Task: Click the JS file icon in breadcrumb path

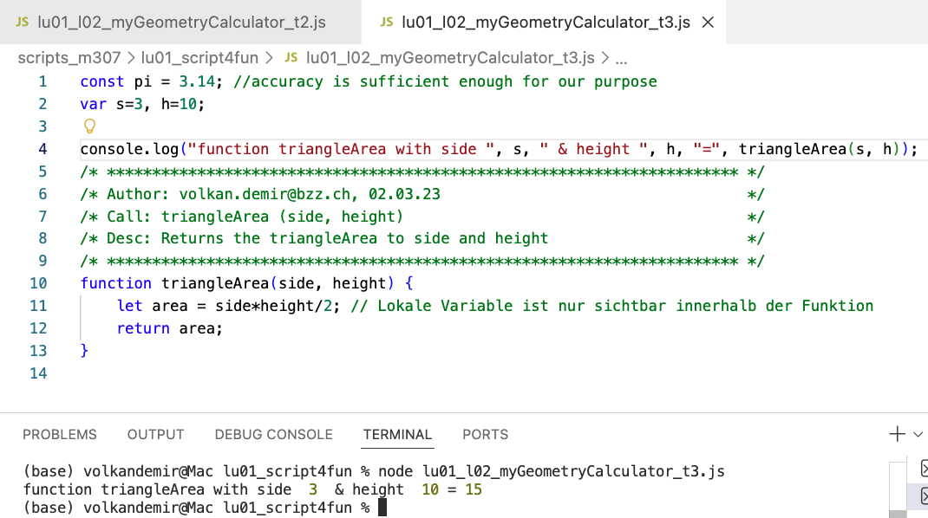Action: 291,58
